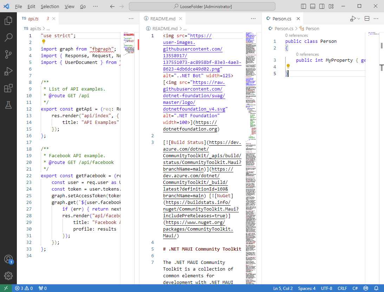384x292 pixels.
Task: Click the lightbulb in Person.cs line 4
Action: pos(288,66)
